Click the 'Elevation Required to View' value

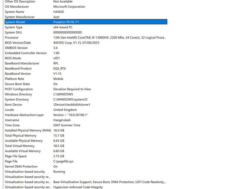coord(72,89)
